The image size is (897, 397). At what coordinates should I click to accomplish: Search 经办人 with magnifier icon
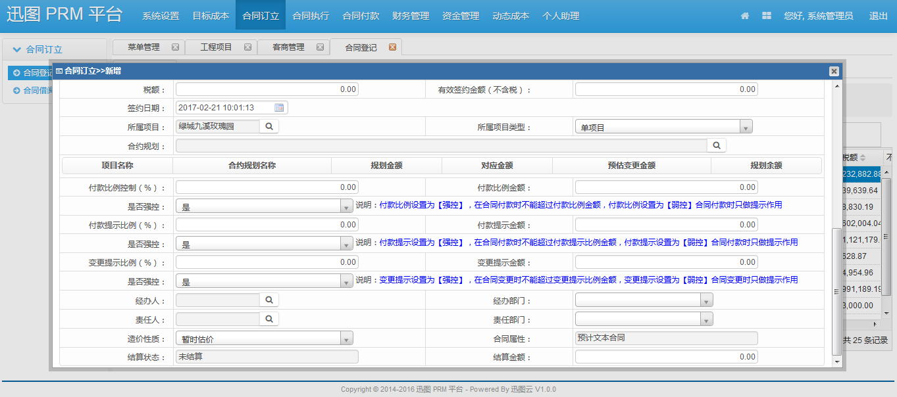click(269, 300)
